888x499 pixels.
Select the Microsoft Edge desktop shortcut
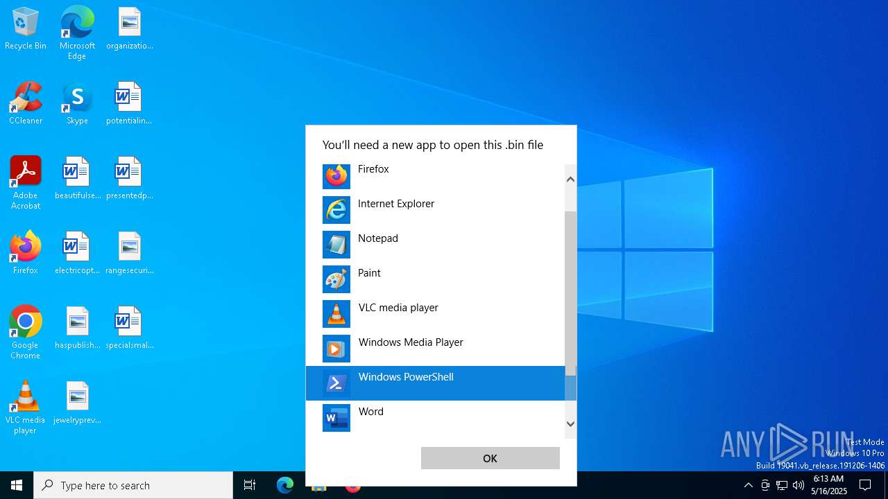pos(77,33)
